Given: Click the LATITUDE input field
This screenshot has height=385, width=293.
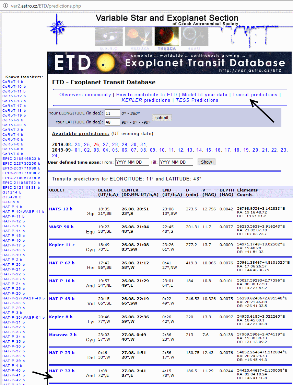Looking at the screenshot, I should (112, 122).
